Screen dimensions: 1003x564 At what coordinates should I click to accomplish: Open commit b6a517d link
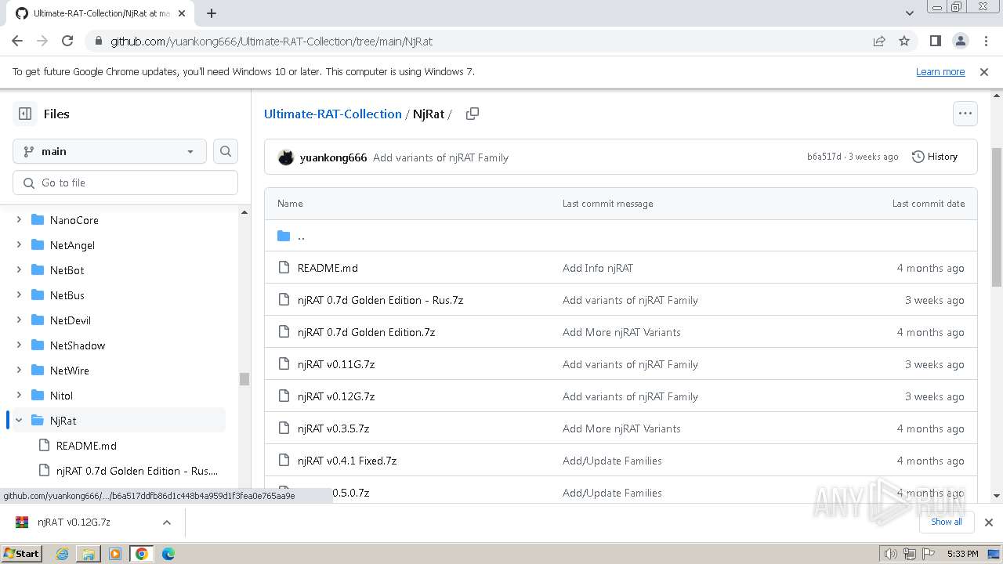824,157
